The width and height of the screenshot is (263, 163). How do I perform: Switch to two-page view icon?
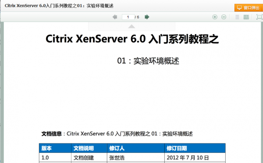pyautogui.click(x=246, y=17)
